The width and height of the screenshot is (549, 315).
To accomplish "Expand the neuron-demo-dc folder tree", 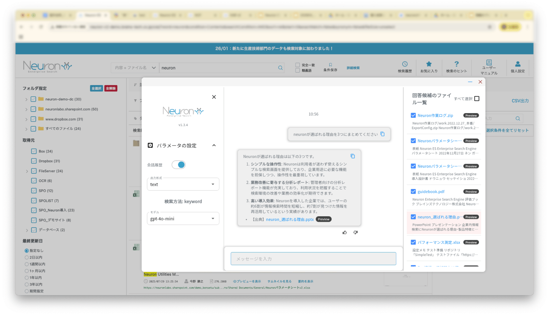I will 26,99.
